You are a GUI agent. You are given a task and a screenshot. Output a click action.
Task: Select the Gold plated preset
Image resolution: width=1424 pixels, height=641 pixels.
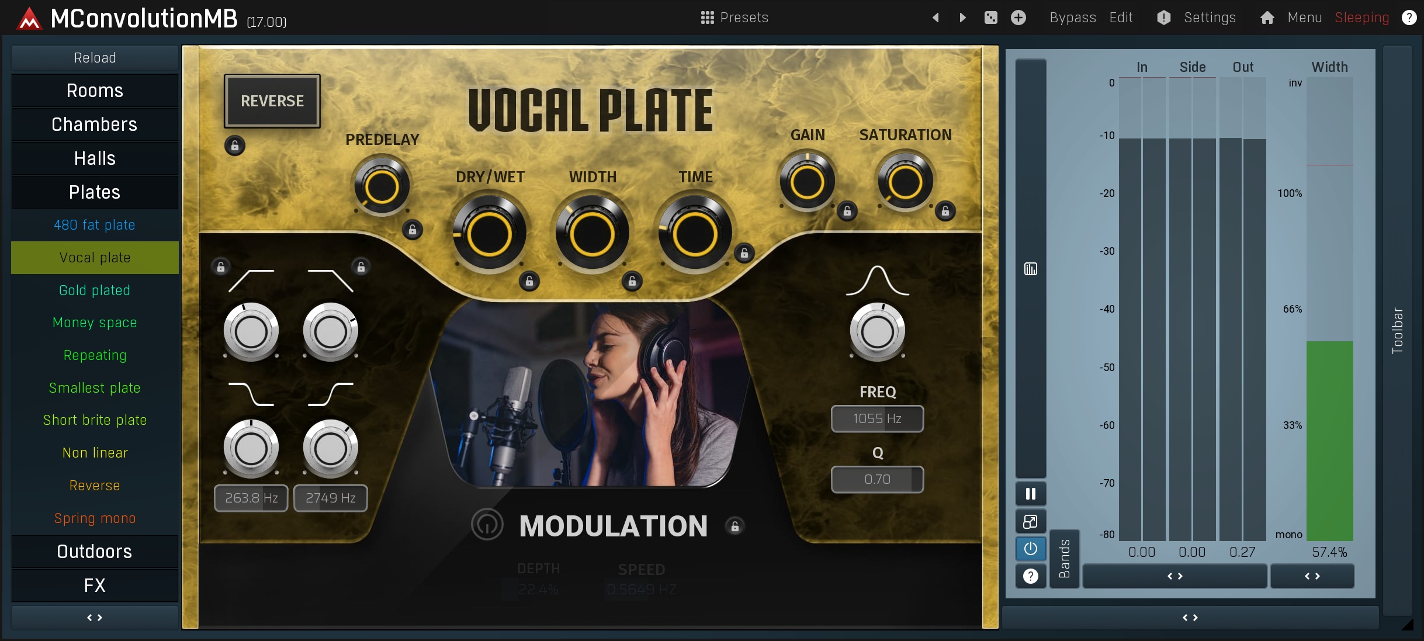[95, 290]
